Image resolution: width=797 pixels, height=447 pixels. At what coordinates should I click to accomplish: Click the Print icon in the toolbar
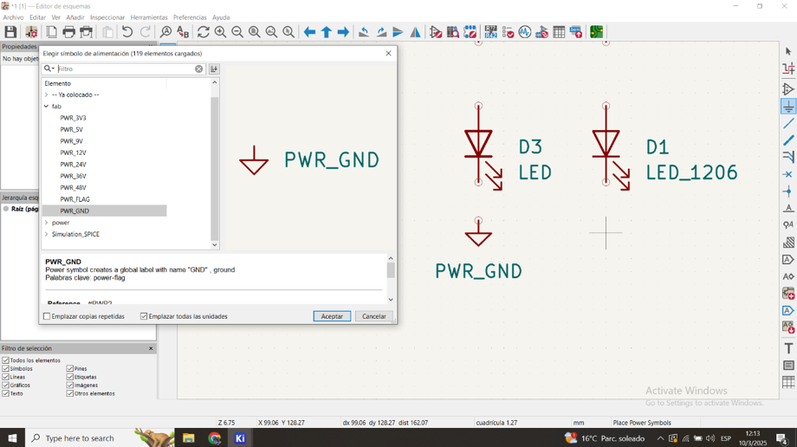coord(68,32)
